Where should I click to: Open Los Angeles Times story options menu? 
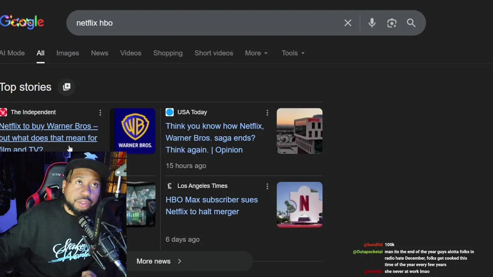pyautogui.click(x=267, y=186)
